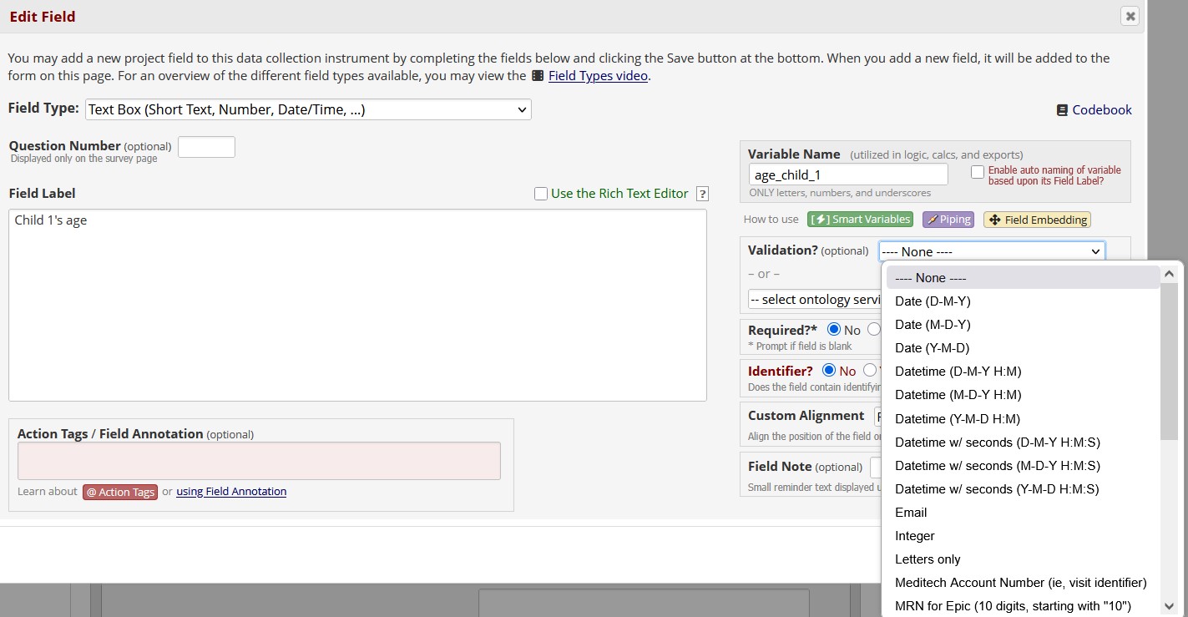This screenshot has height=617, width=1188.
Task: Select No for the Required option
Action: coord(834,329)
